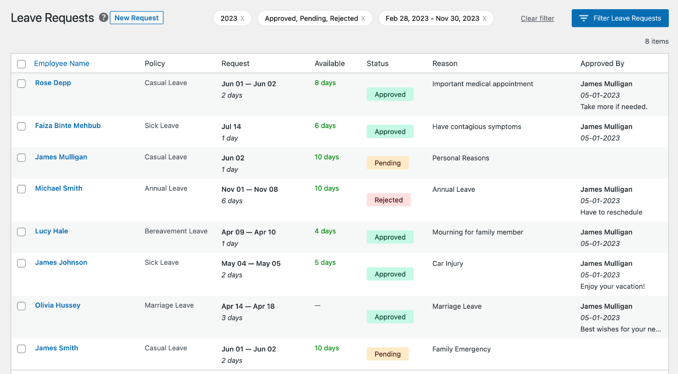
Task: Select all leave requests with the header checkbox
Action: tap(21, 63)
